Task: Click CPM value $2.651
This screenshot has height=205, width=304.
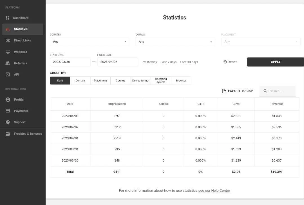Action: pyautogui.click(x=236, y=116)
